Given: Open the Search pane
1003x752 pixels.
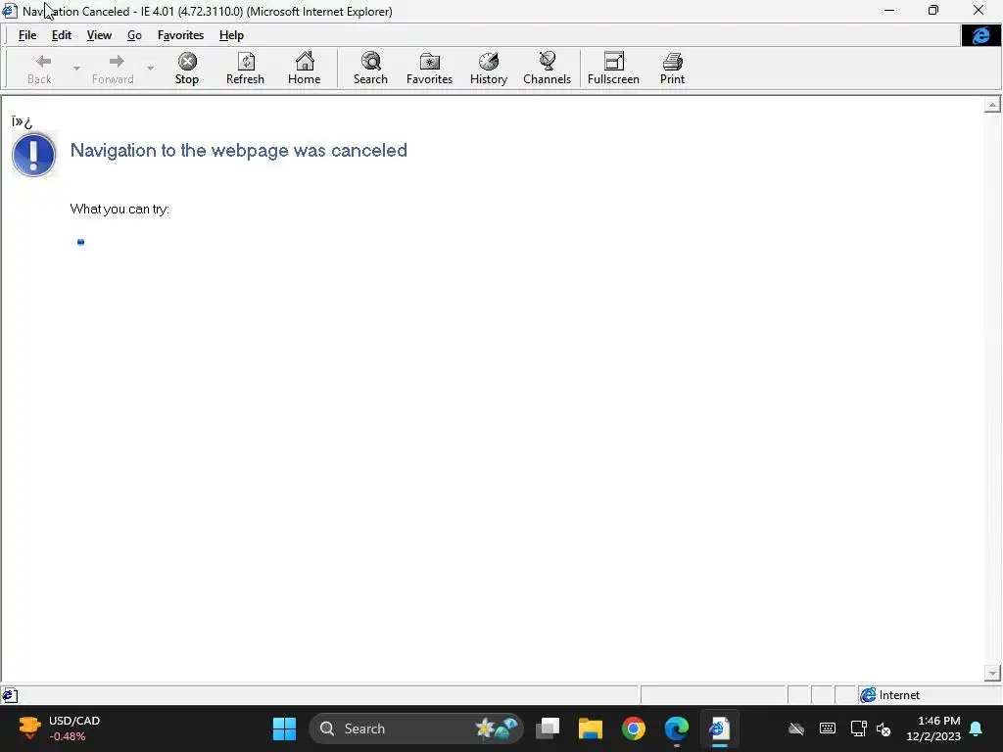Looking at the screenshot, I should coord(370,69).
